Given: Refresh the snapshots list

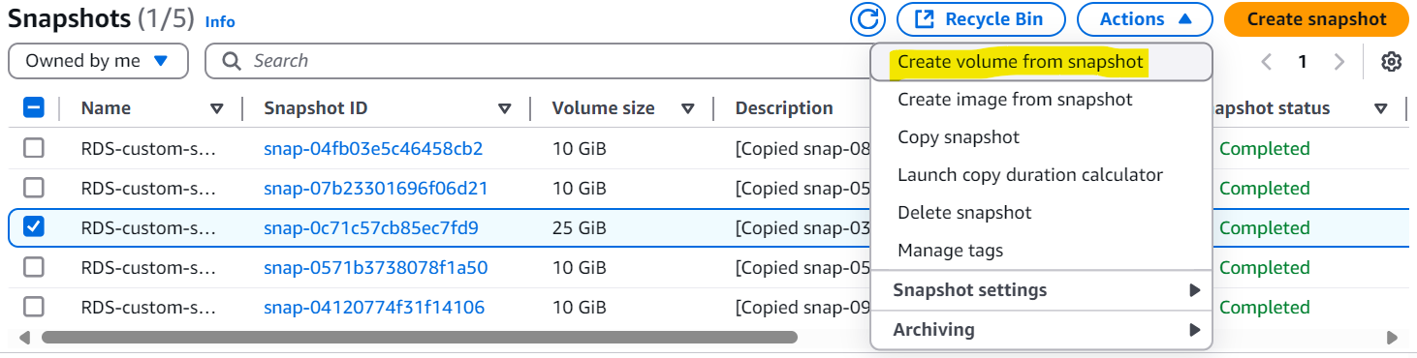Looking at the screenshot, I should [867, 19].
